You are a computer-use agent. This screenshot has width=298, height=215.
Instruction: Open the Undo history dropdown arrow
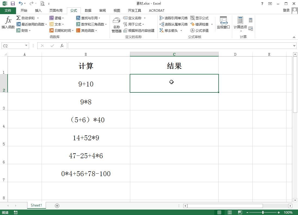(25, 4)
